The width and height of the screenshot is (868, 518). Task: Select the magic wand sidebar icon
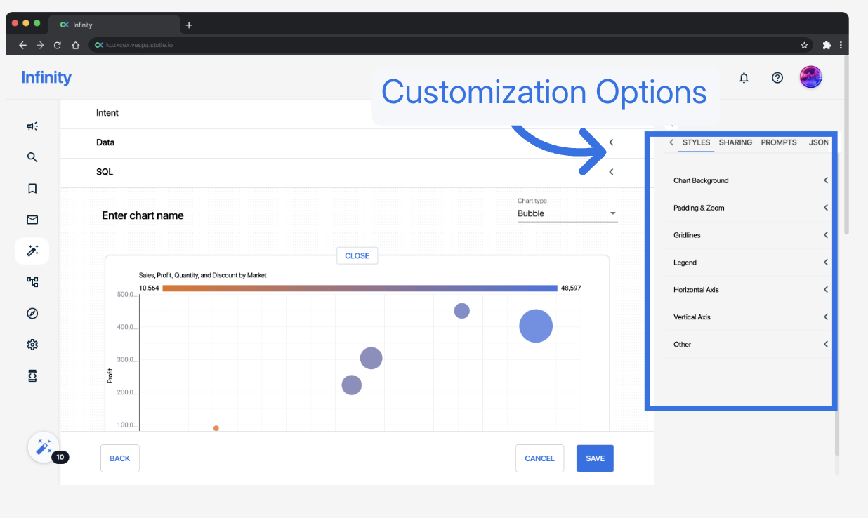pyautogui.click(x=32, y=251)
